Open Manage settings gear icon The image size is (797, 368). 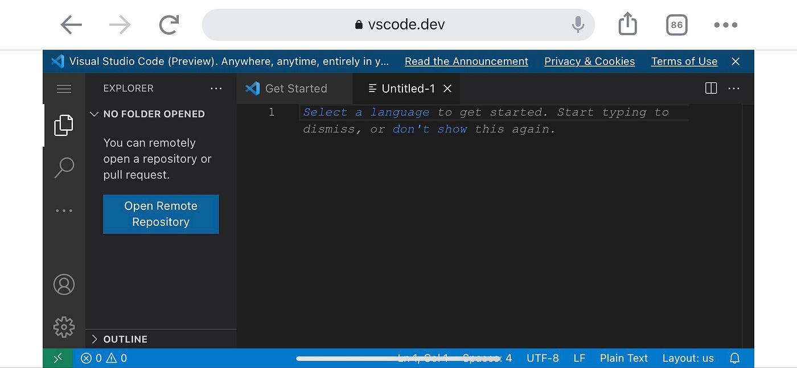pos(64,327)
